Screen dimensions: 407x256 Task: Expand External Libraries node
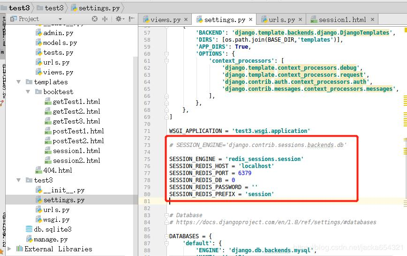point(9,249)
